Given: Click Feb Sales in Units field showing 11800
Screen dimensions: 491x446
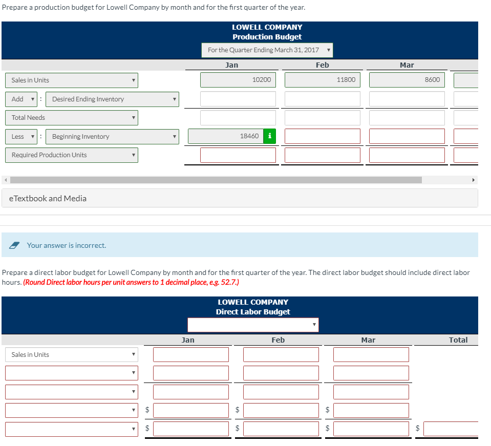Looking at the screenshot, I should coord(323,80).
